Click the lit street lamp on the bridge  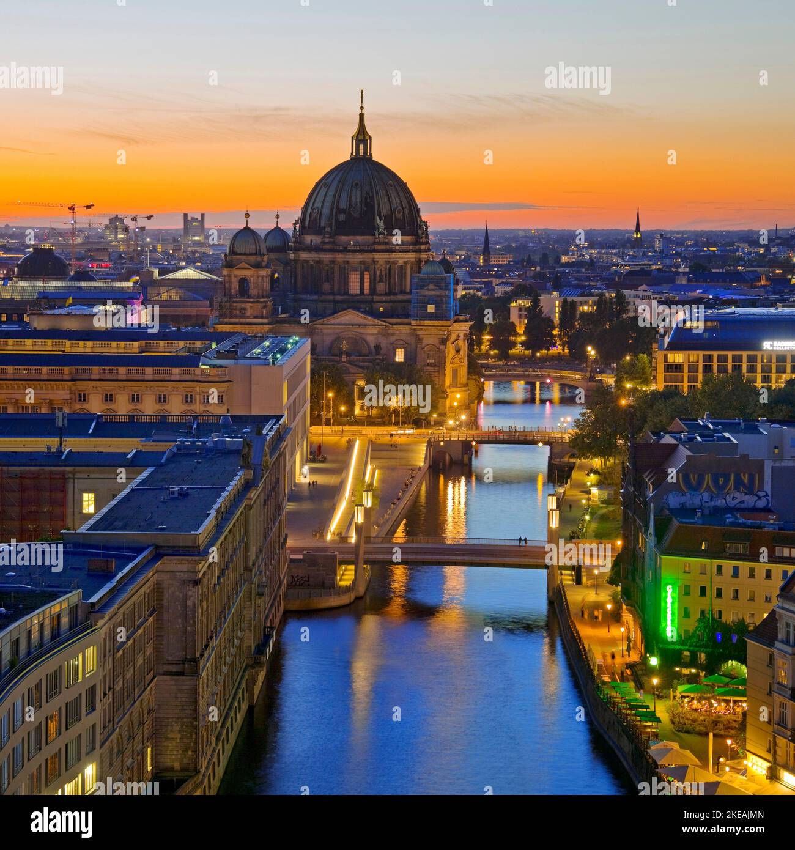point(367,498)
